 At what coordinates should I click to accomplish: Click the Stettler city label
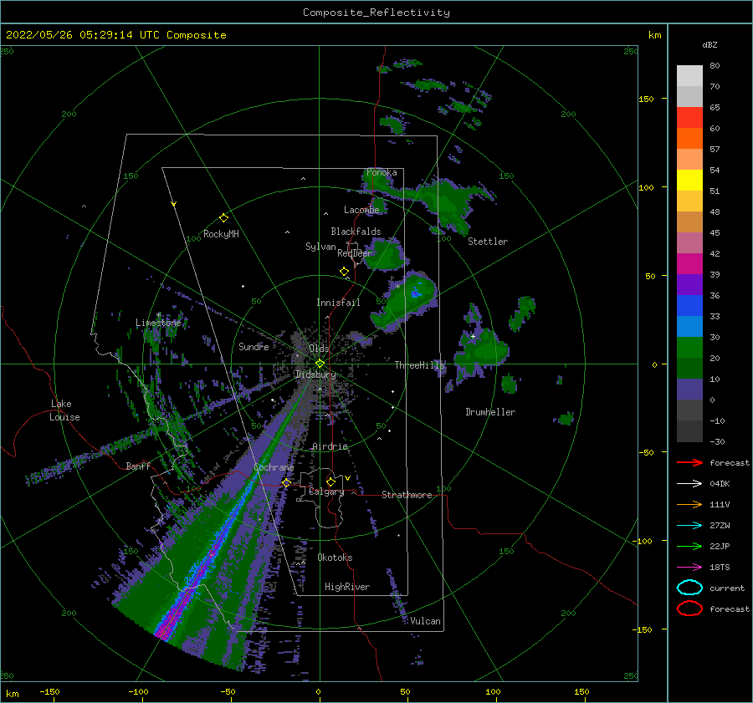click(488, 242)
